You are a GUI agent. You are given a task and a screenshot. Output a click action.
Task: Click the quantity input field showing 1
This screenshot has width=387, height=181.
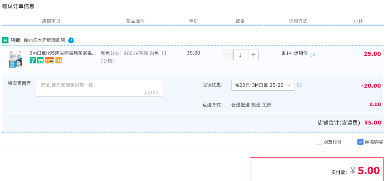240,55
